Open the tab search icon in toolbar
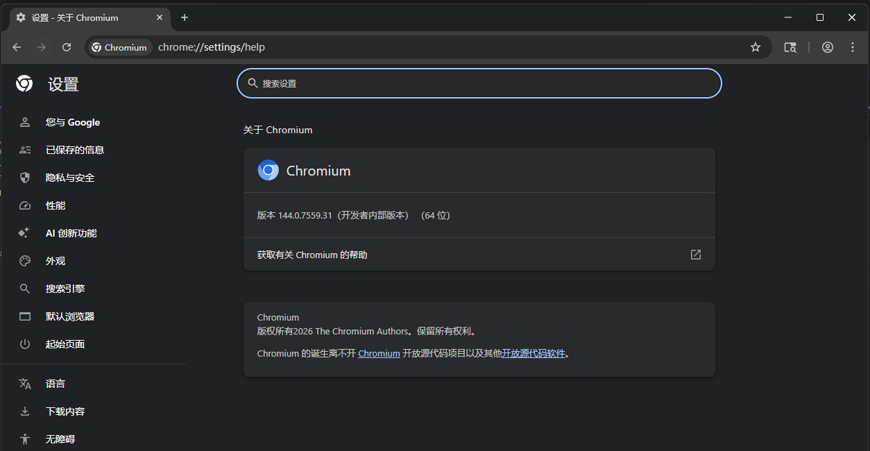Screen dimensions: 870x451 pos(790,47)
